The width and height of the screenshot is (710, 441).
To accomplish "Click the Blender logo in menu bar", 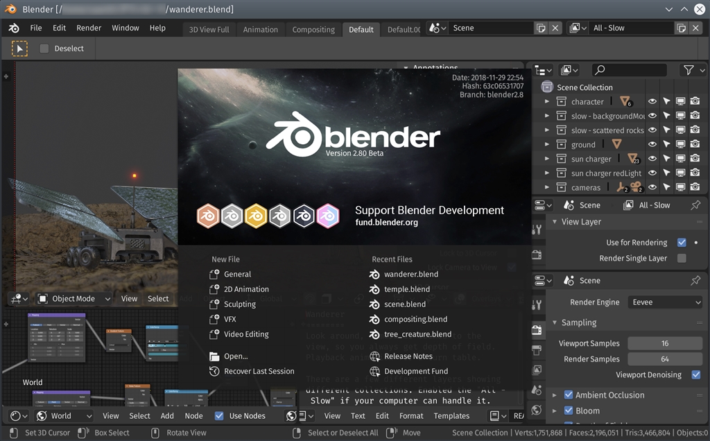I will (x=14, y=28).
